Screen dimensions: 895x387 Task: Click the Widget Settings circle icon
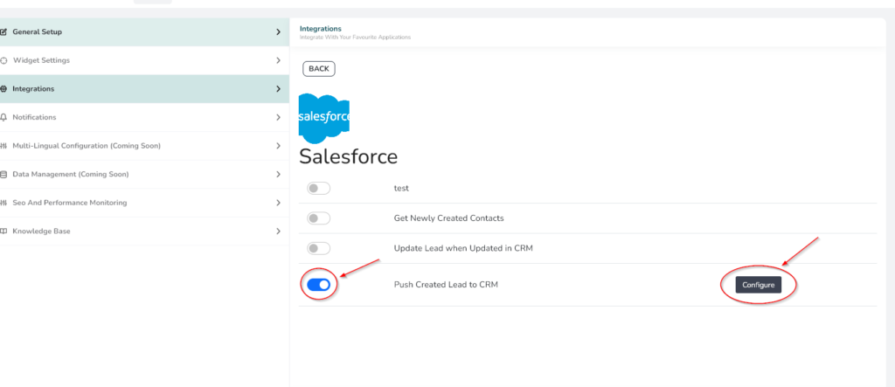(x=3, y=60)
